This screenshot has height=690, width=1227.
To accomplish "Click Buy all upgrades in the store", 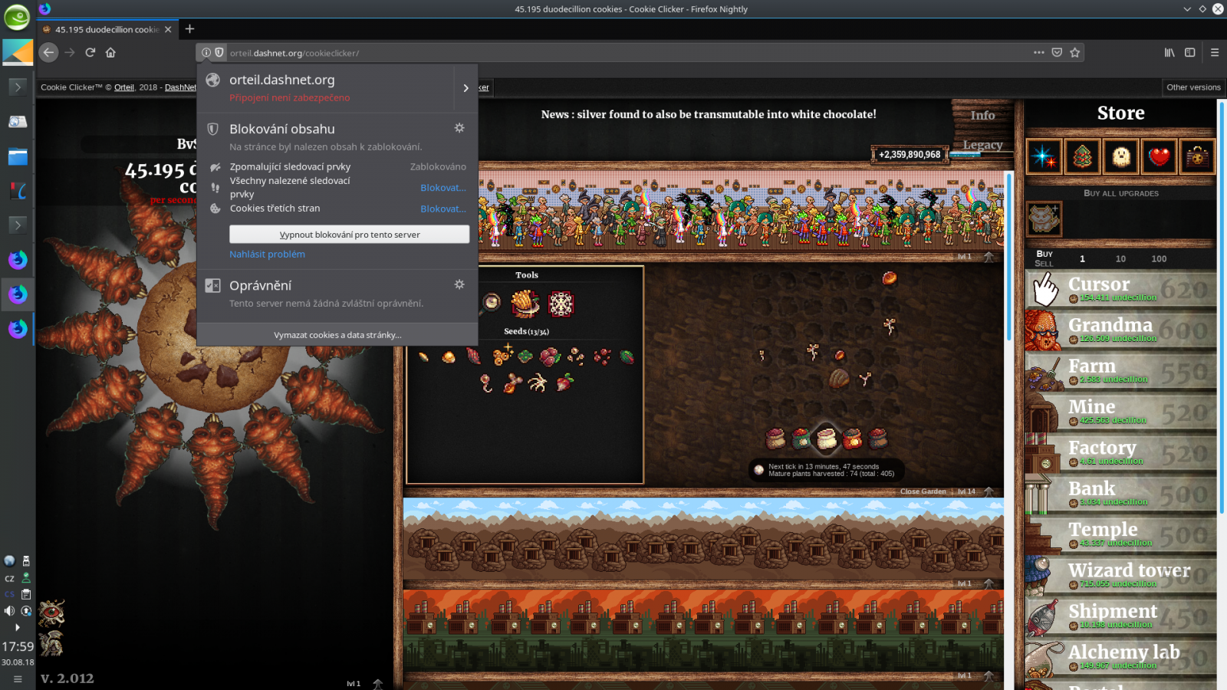I will click(1120, 193).
